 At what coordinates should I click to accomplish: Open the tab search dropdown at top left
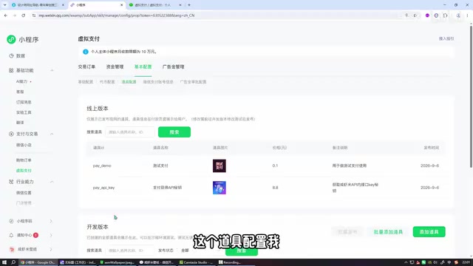pos(5,5)
